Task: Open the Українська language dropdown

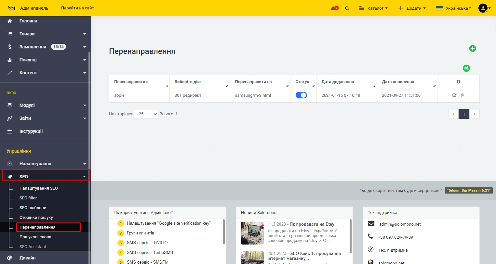Action: pyautogui.click(x=454, y=8)
